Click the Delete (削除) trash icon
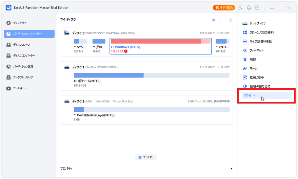This screenshot has width=298, height=179. point(245,59)
